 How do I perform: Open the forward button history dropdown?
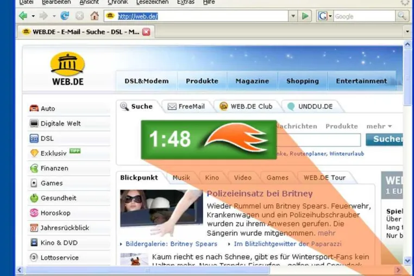pos(54,16)
